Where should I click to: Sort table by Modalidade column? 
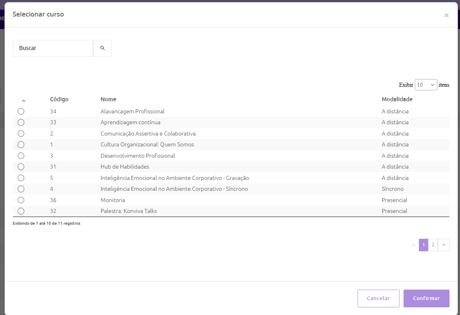point(397,99)
